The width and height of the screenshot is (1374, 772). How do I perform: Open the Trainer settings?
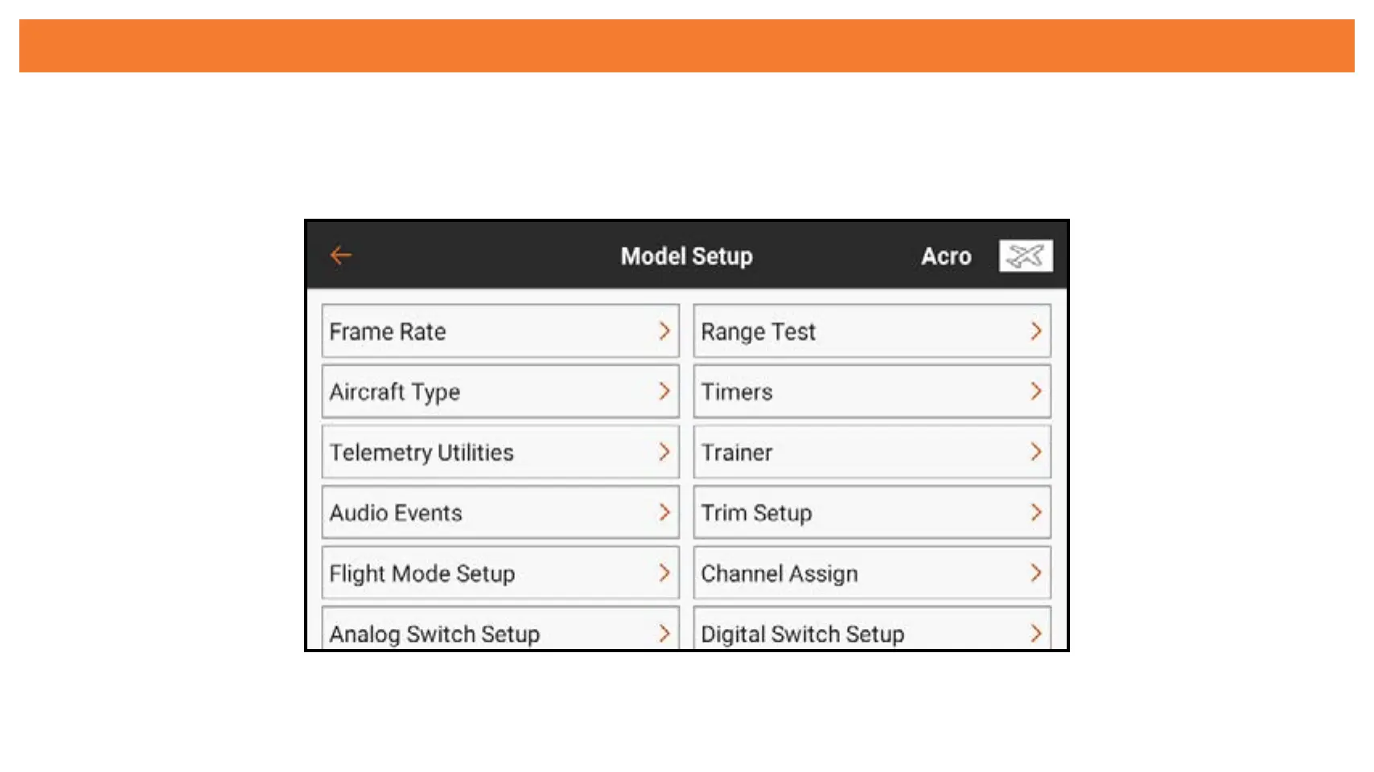pos(871,452)
